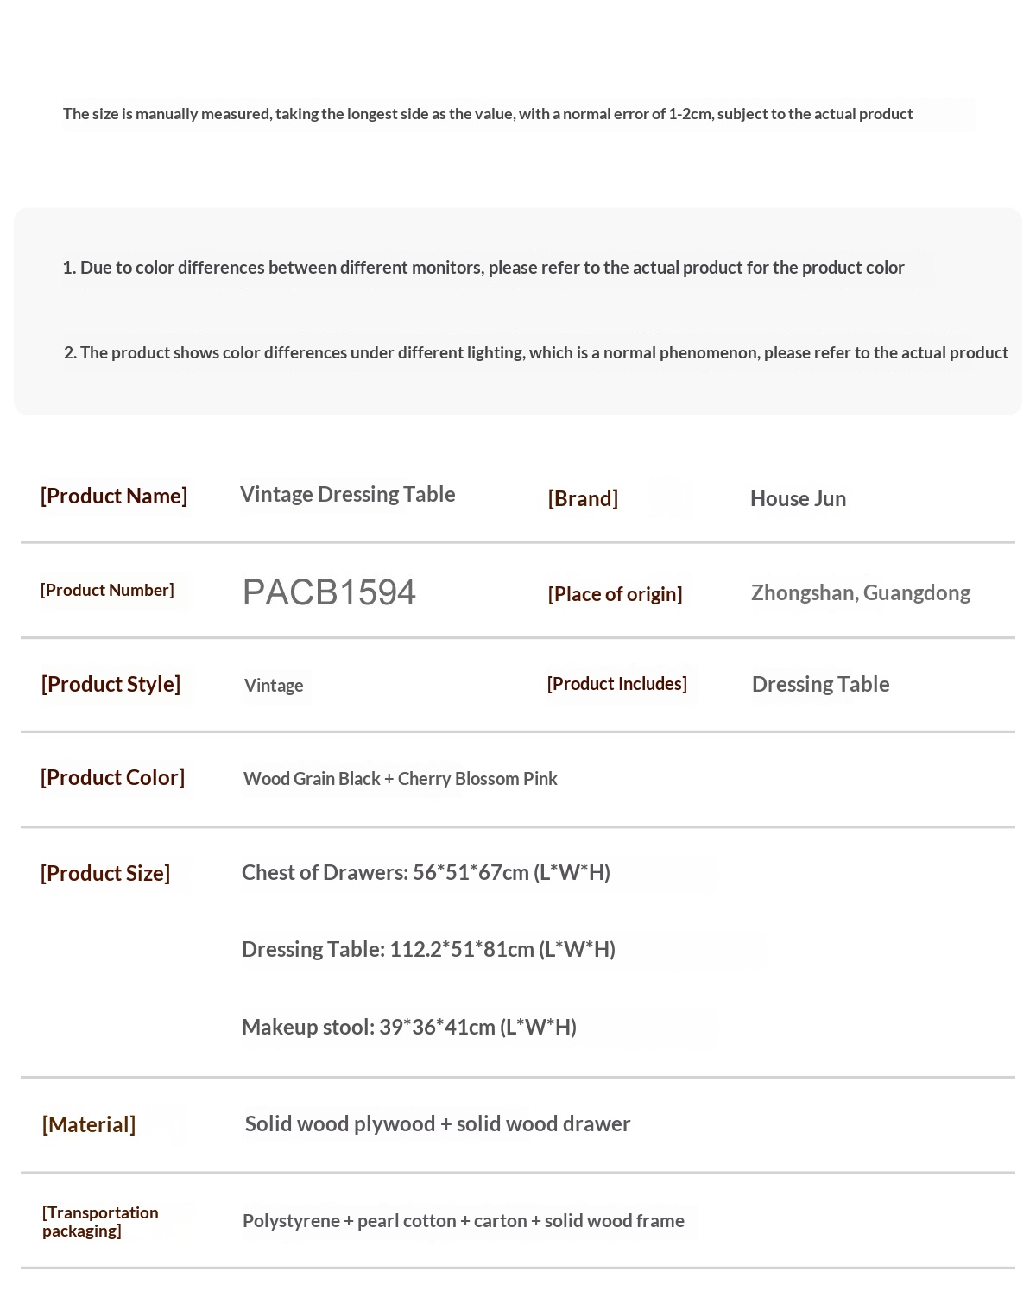The width and height of the screenshot is (1036, 1310).
Task: Select the Vintage Dressing Table text
Action: [347, 495]
